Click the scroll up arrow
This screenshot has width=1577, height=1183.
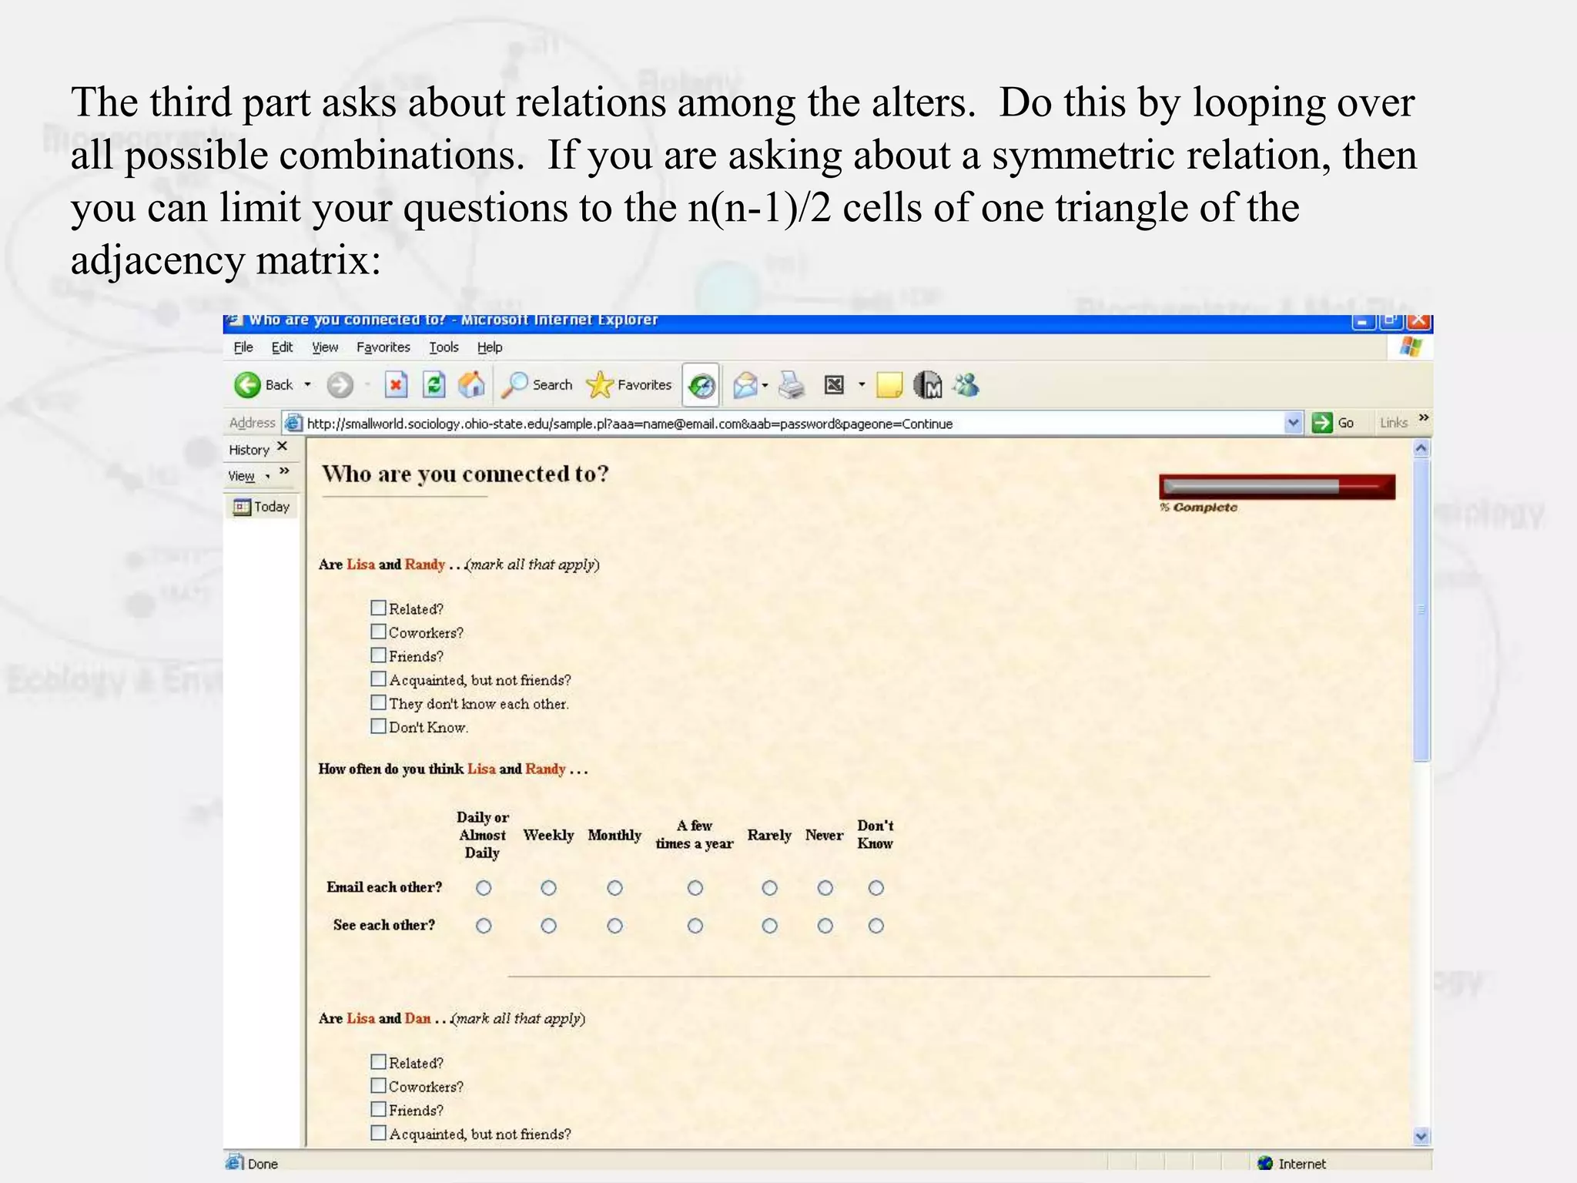[1421, 447]
